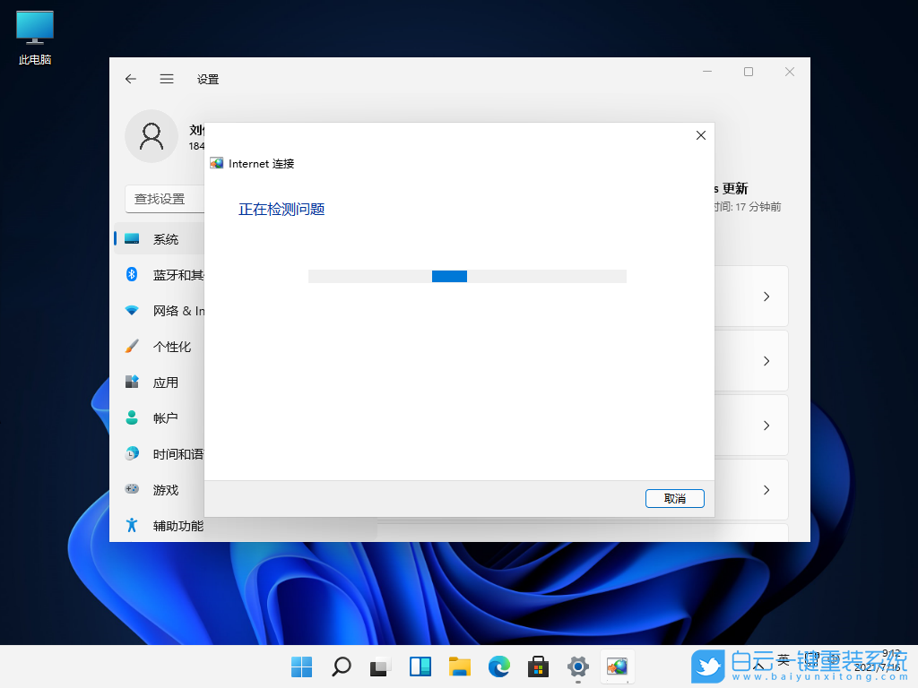Click the back arrow in Settings
Screen dimensions: 918x688
(130, 79)
